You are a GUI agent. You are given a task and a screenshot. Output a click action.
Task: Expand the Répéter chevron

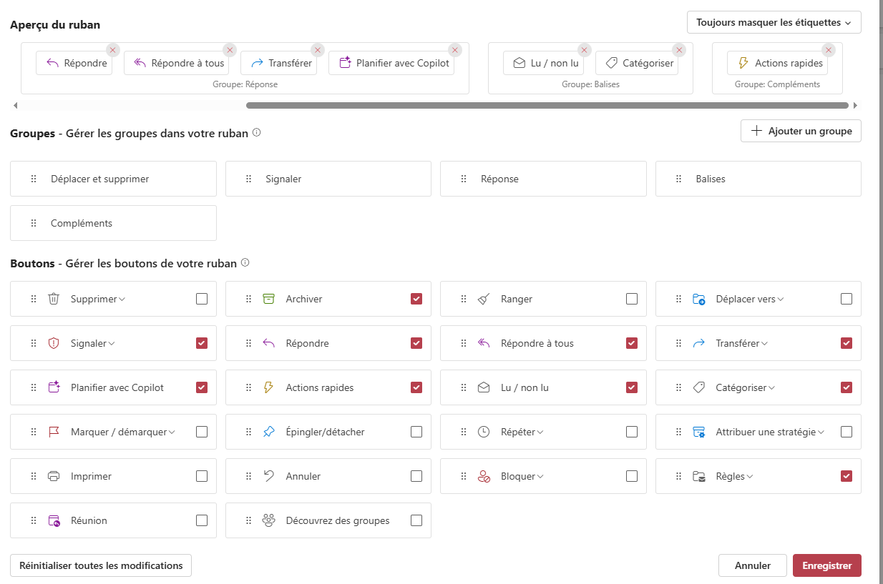(x=540, y=432)
